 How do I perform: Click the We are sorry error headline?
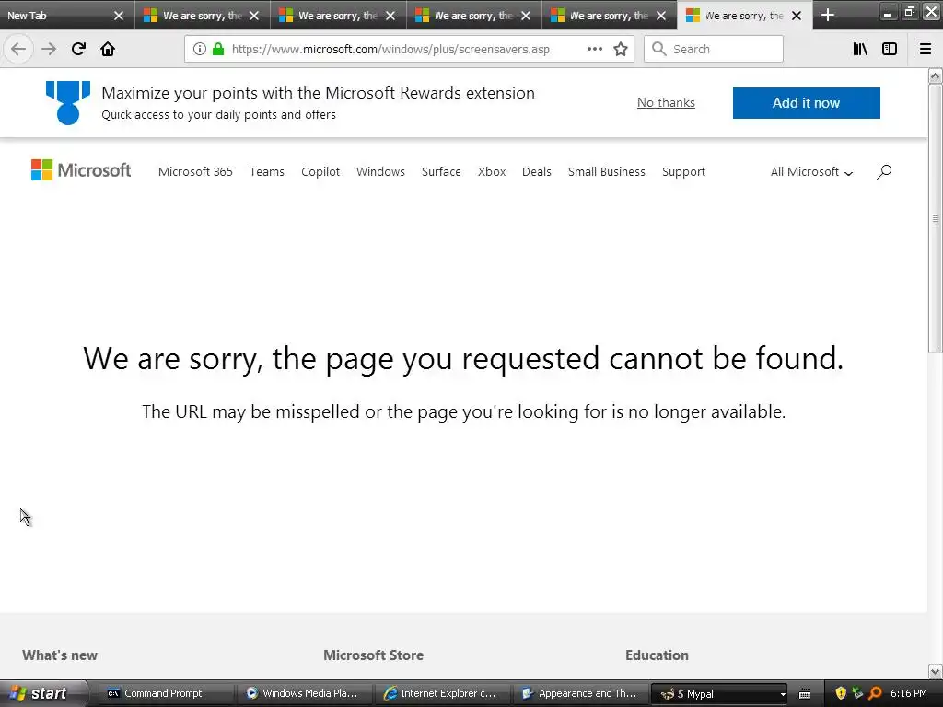coord(463,359)
